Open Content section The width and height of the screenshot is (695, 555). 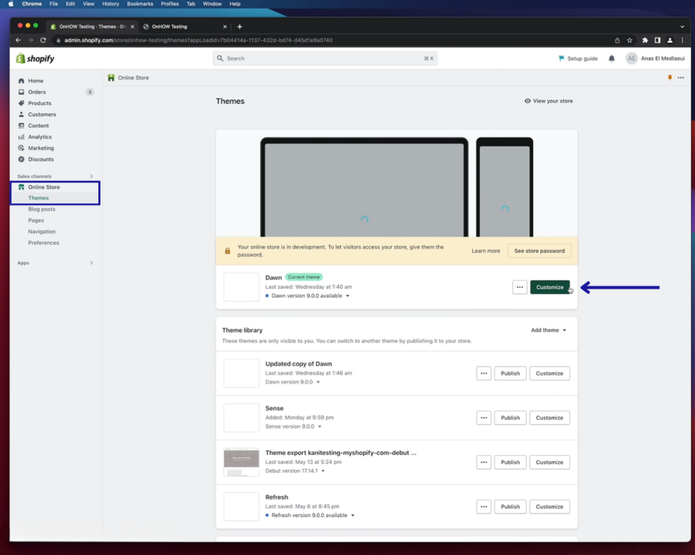tap(38, 125)
